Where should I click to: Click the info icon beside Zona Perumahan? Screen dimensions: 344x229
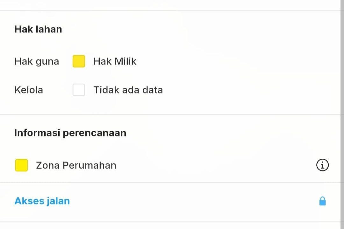point(322,165)
